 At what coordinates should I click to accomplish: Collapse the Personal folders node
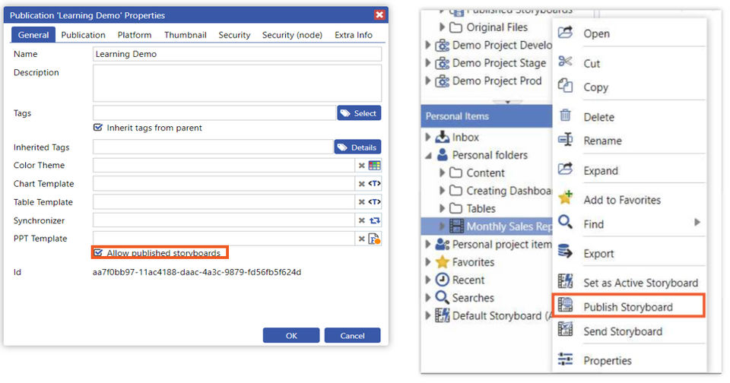pyautogui.click(x=430, y=155)
